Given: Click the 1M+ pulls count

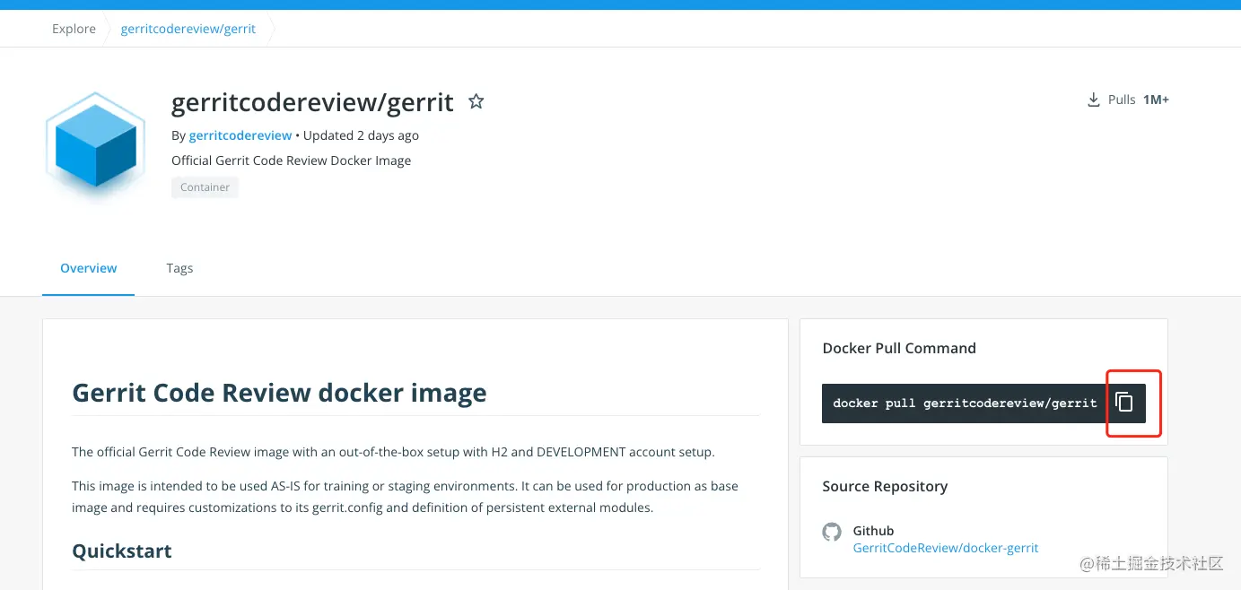Looking at the screenshot, I should click(1156, 99).
